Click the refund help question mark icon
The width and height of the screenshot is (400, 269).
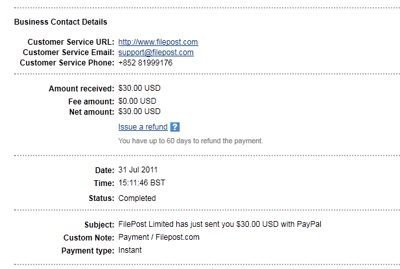tap(175, 127)
